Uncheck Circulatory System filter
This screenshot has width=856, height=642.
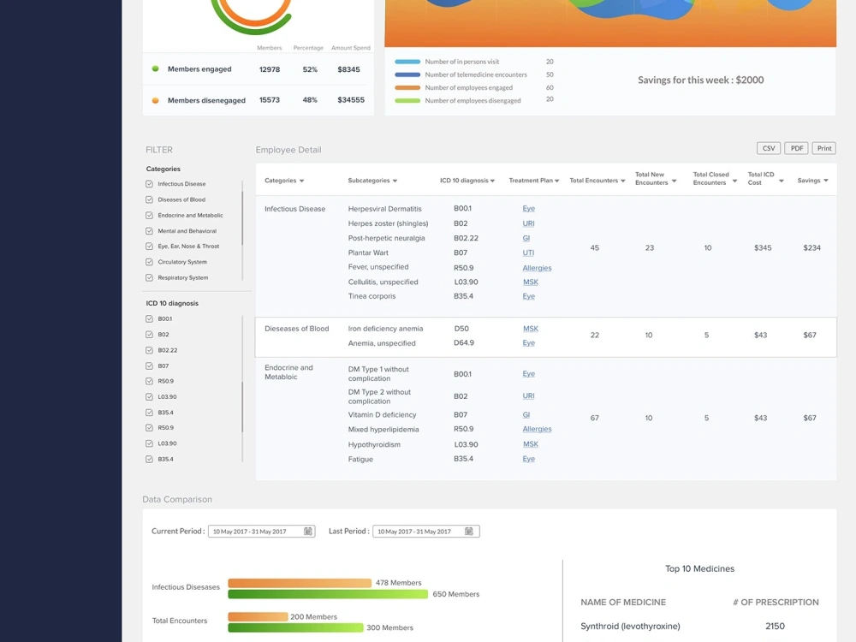pos(149,262)
